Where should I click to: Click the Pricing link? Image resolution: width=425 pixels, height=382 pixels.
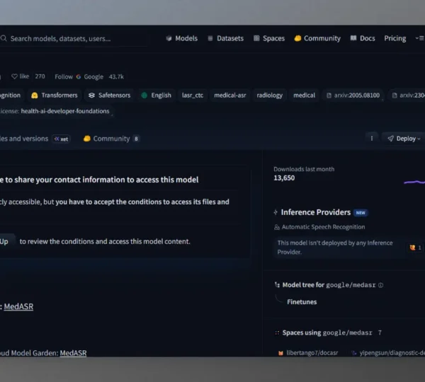click(395, 38)
